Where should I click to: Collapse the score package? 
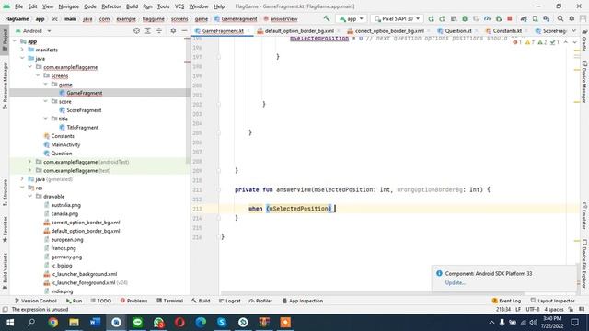[45, 101]
